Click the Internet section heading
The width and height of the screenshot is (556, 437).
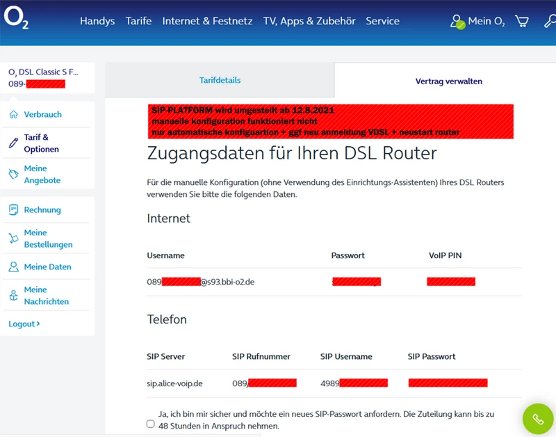[x=168, y=218]
